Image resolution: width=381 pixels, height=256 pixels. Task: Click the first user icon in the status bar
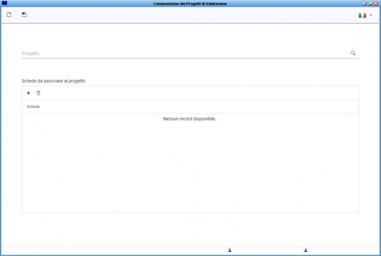click(x=230, y=250)
